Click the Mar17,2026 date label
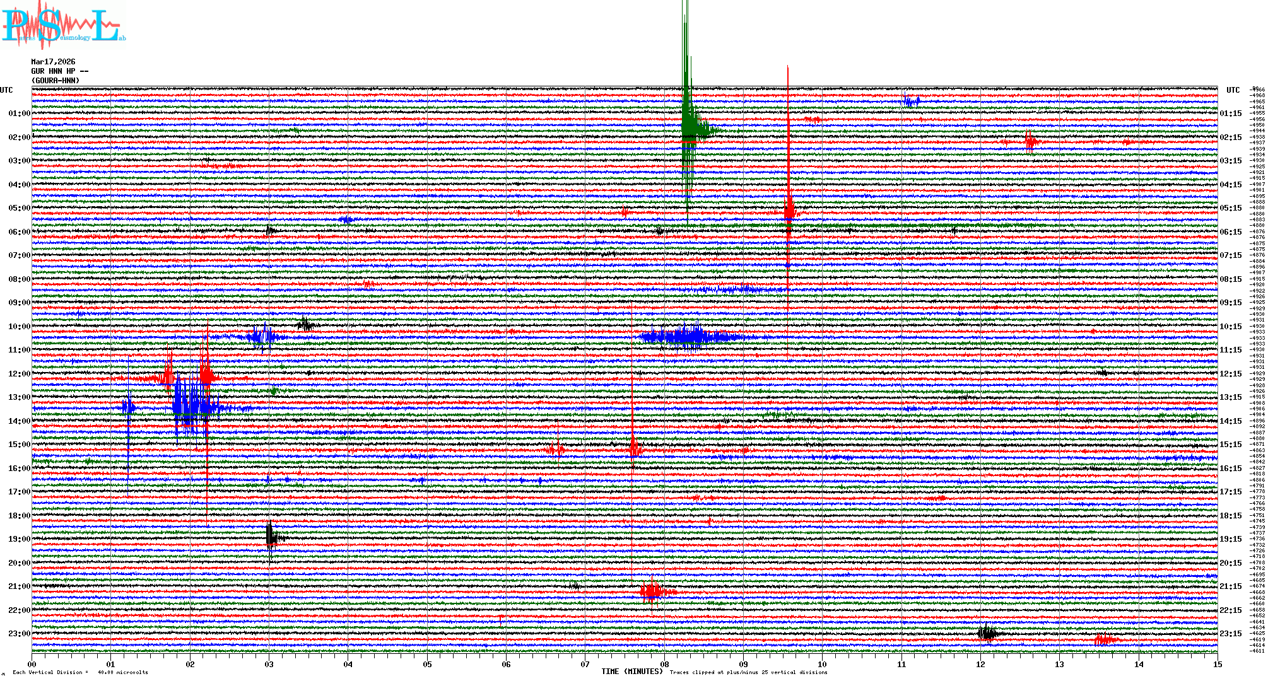The width and height of the screenshot is (1268, 681). pyautogui.click(x=53, y=62)
